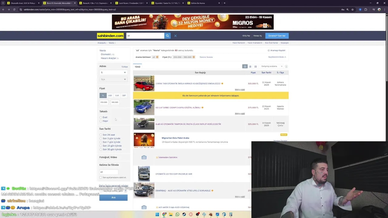
Task: Open Steam from the taskbar
Action: [x=184, y=214]
